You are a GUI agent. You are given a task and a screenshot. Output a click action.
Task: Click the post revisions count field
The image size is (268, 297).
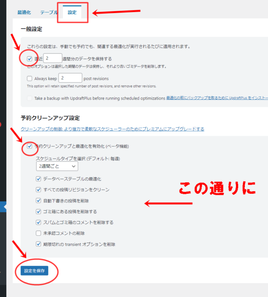(70, 78)
